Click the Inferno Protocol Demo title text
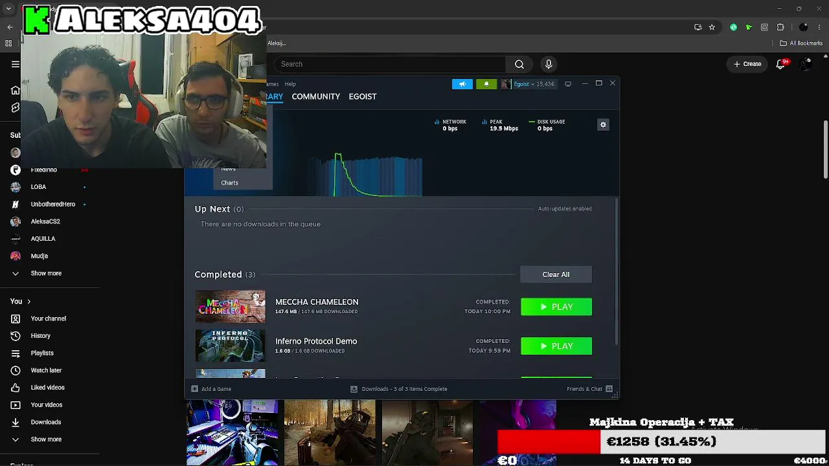The height and width of the screenshot is (466, 829). pos(316,341)
